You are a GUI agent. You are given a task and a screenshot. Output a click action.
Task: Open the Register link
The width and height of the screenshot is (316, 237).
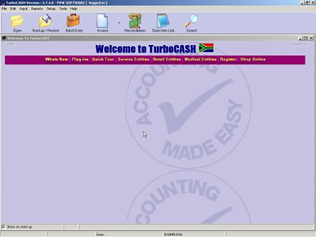228,59
